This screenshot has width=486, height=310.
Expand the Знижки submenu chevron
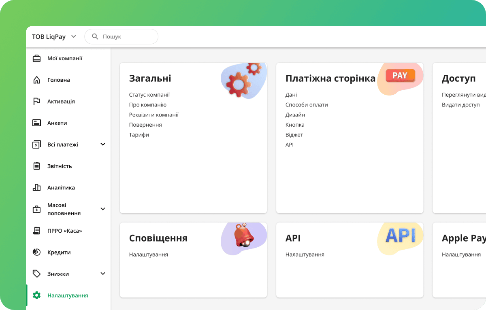(103, 274)
